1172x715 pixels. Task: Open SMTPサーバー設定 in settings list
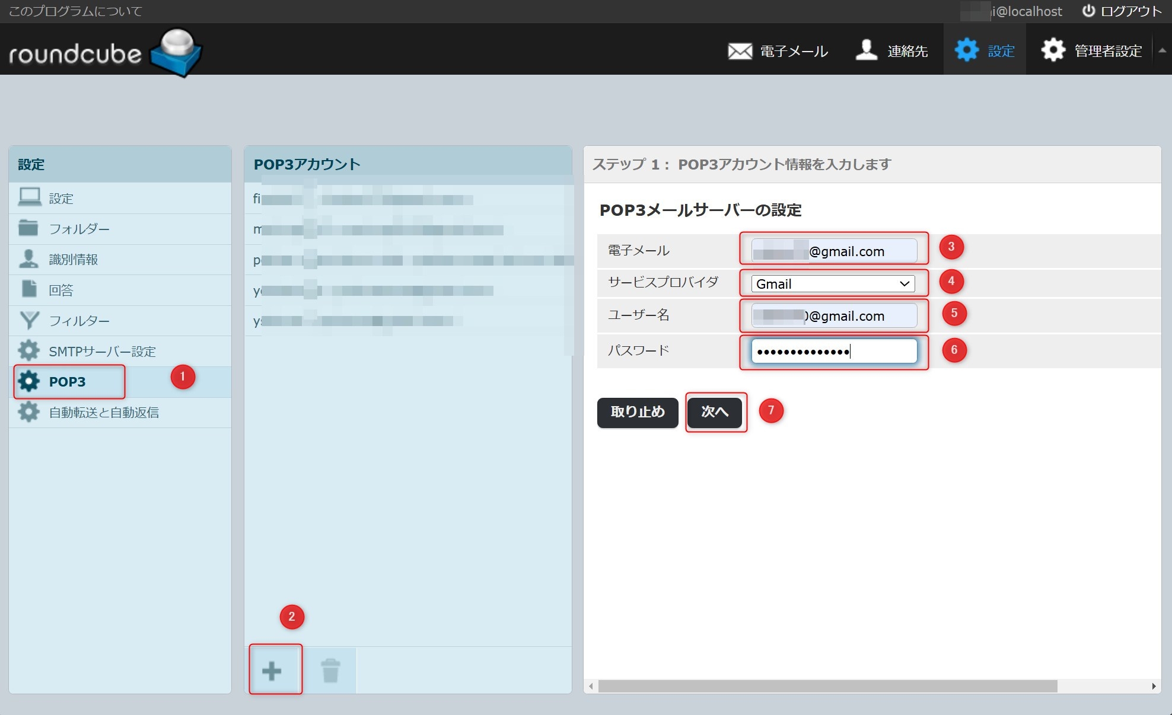pos(102,351)
